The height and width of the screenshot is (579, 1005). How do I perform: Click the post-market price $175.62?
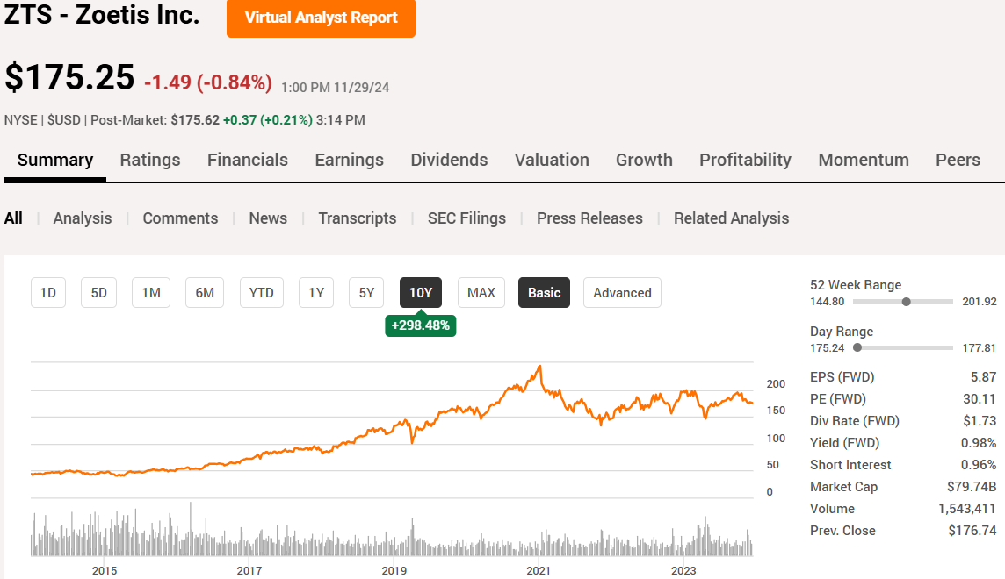tap(195, 120)
